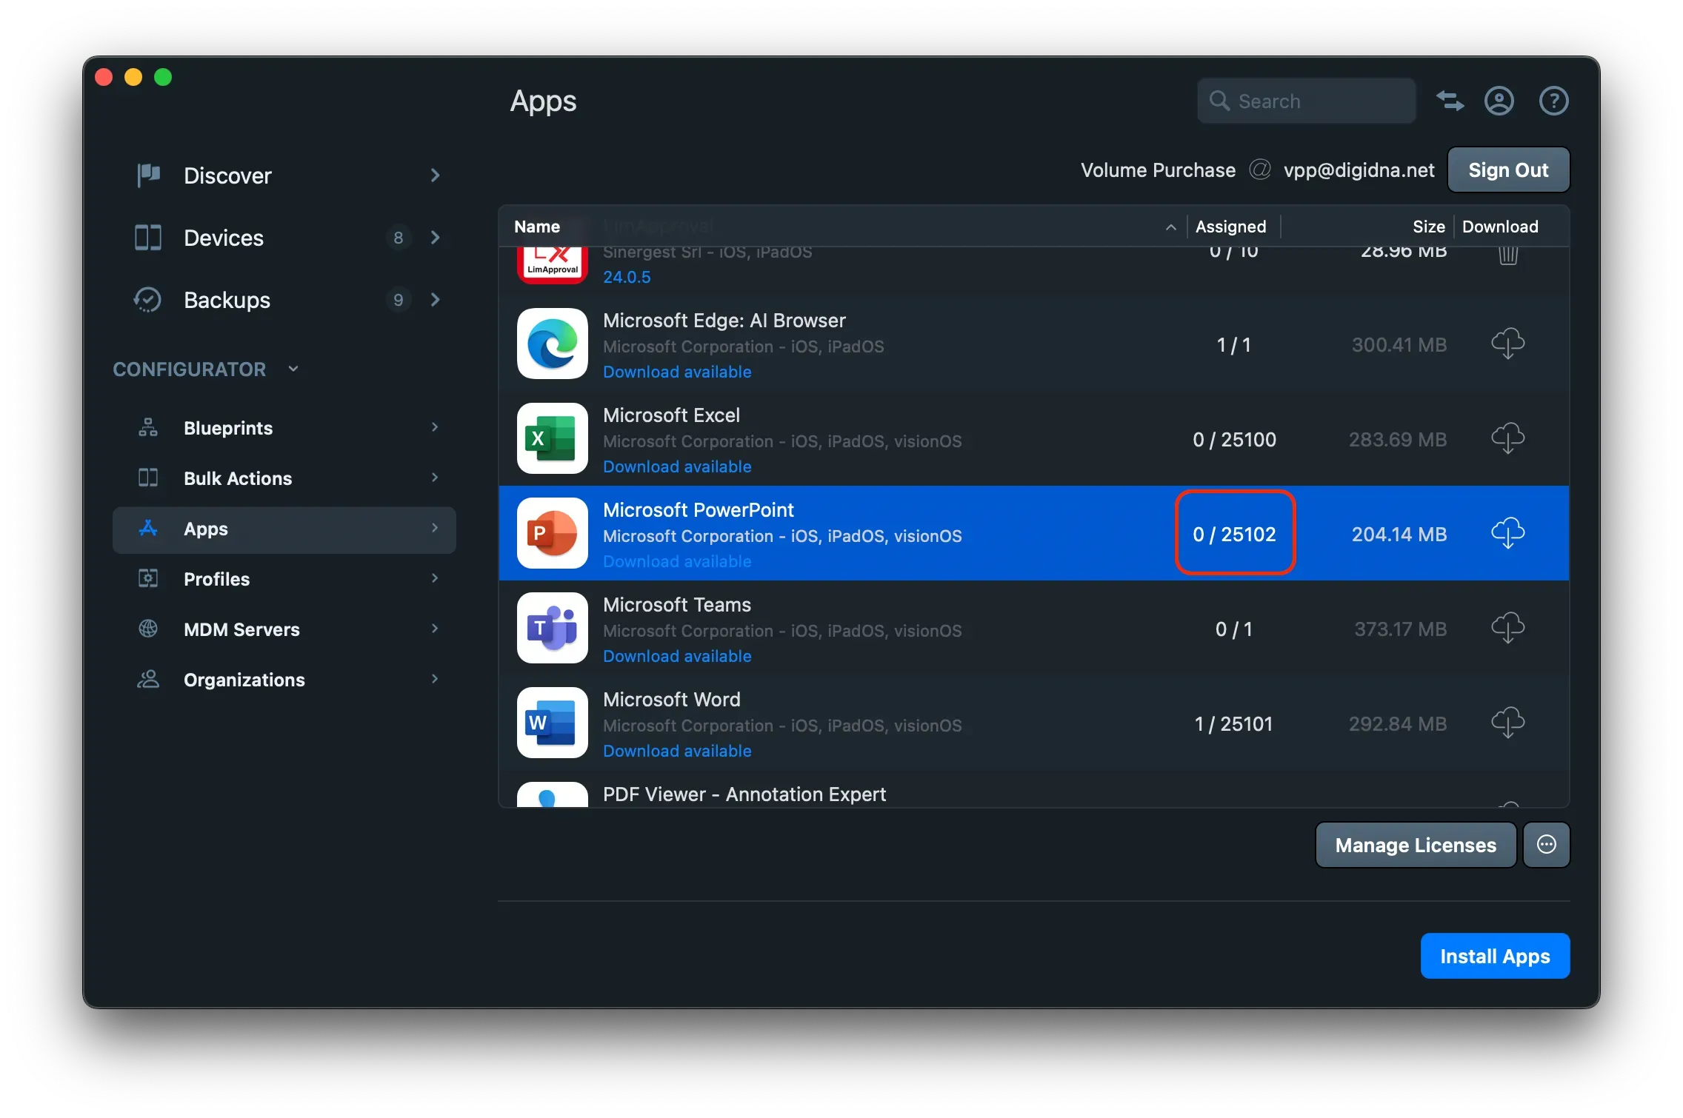The width and height of the screenshot is (1683, 1118).
Task: Expand the Devices sidebar chevron
Action: point(435,238)
